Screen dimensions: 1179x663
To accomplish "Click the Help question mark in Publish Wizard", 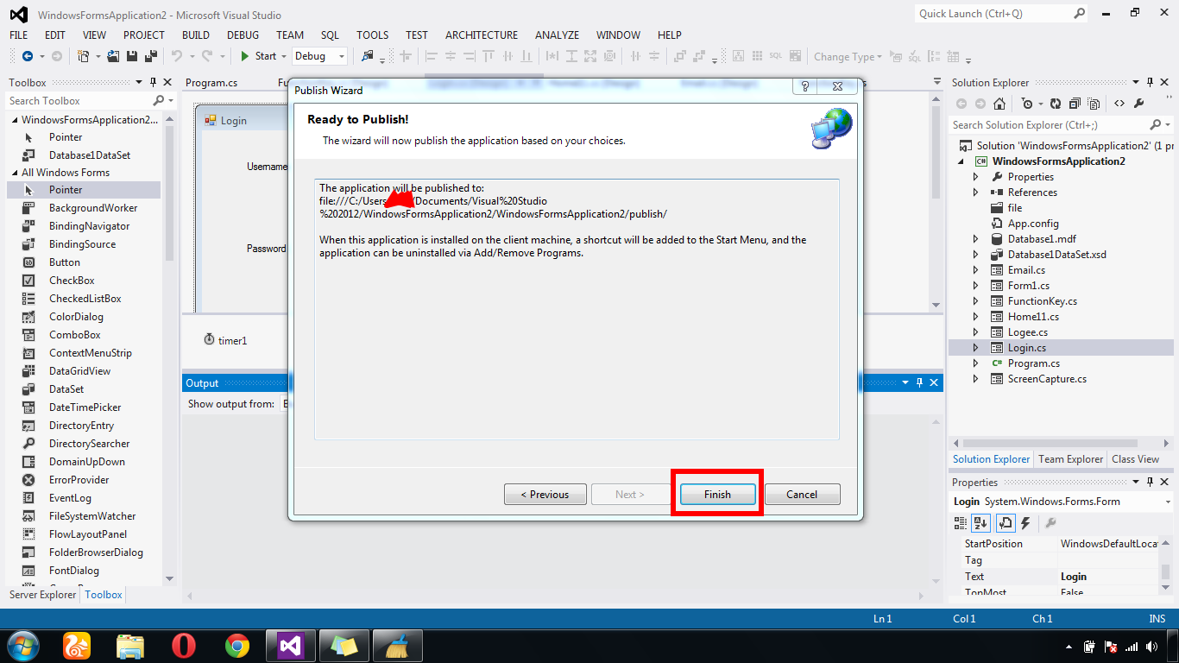I will pyautogui.click(x=805, y=88).
